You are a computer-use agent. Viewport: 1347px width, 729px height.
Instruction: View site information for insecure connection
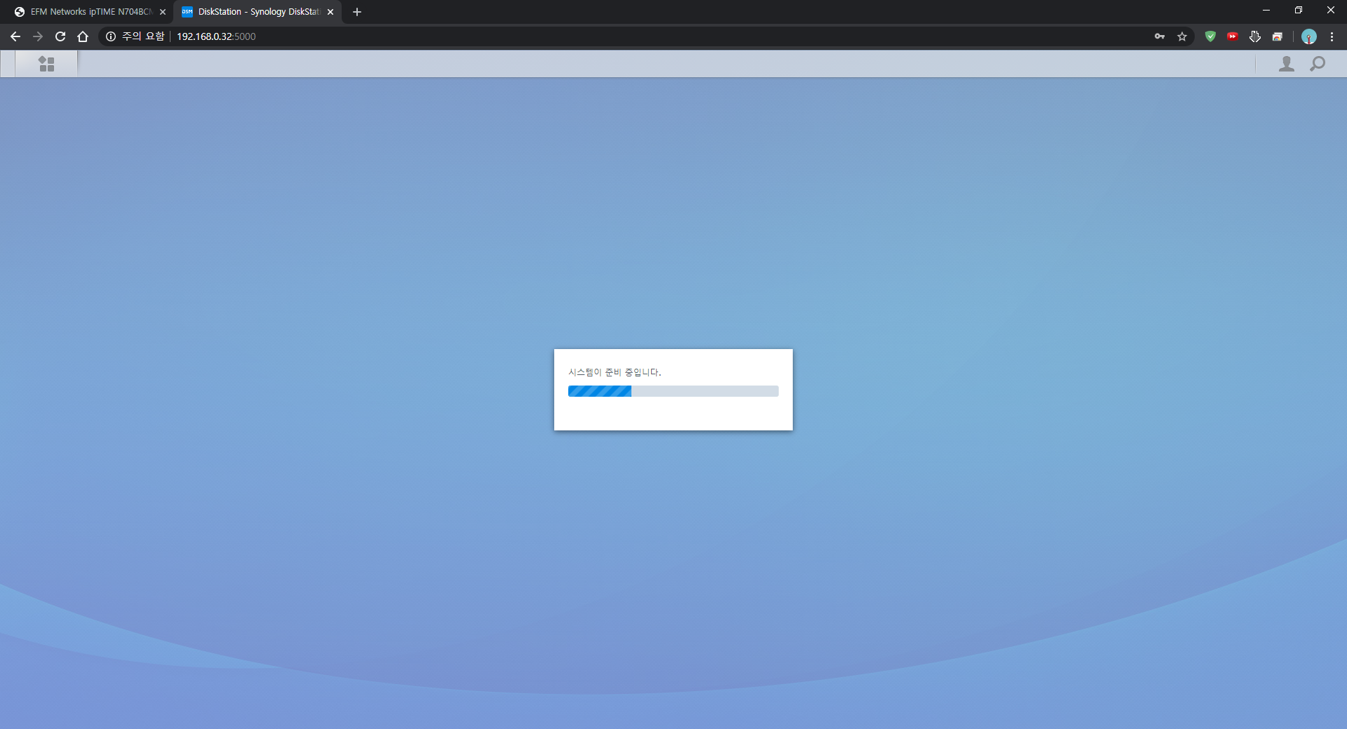(111, 36)
